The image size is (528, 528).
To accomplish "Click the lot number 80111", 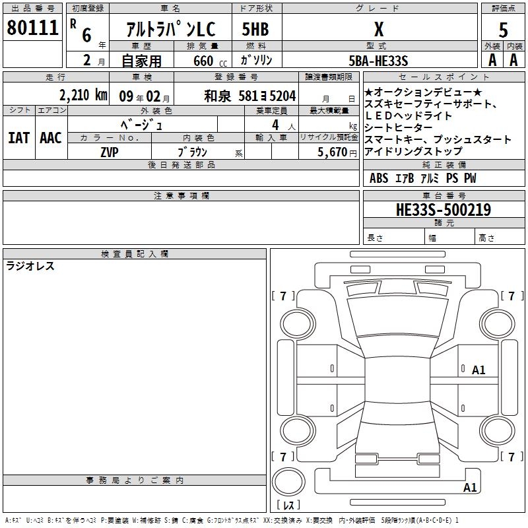I will (32, 28).
